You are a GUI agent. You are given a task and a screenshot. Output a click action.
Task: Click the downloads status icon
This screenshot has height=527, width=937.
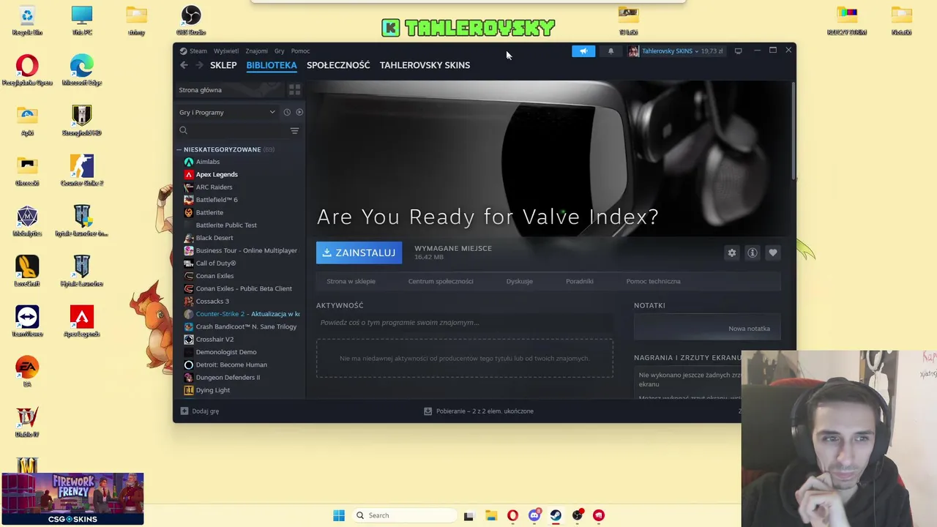(x=428, y=411)
